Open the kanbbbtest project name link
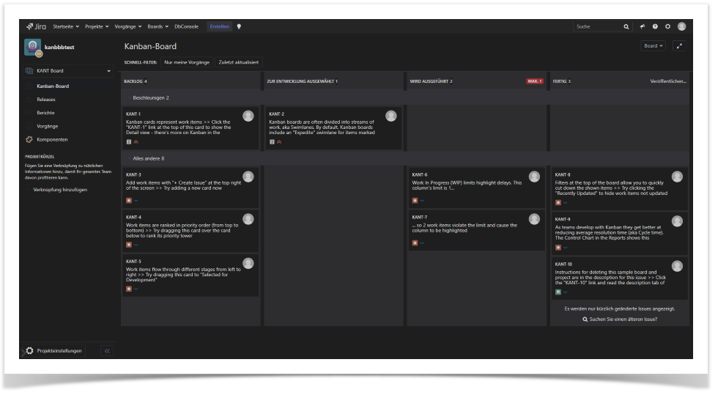Viewport: 718px width, 395px height. 59,47
